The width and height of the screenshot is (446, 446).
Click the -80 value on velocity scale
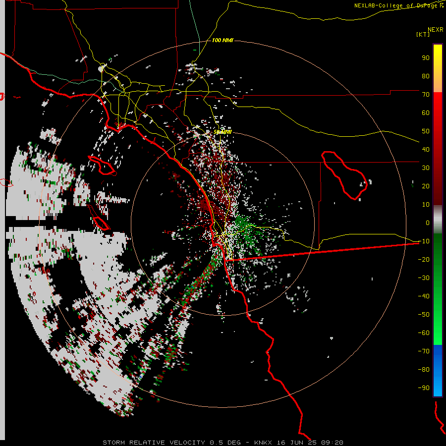point(424,370)
